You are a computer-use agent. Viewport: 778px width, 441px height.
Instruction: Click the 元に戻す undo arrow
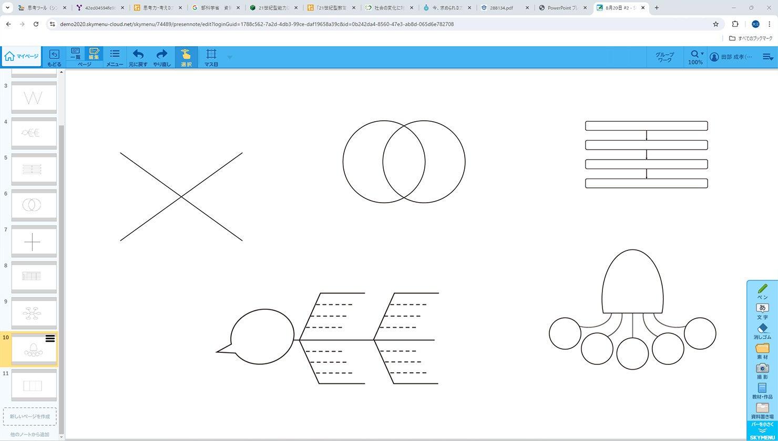coord(138,57)
